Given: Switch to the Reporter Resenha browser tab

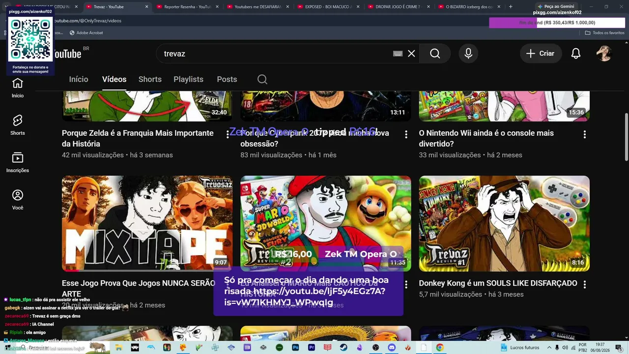Looking at the screenshot, I should coord(188,7).
